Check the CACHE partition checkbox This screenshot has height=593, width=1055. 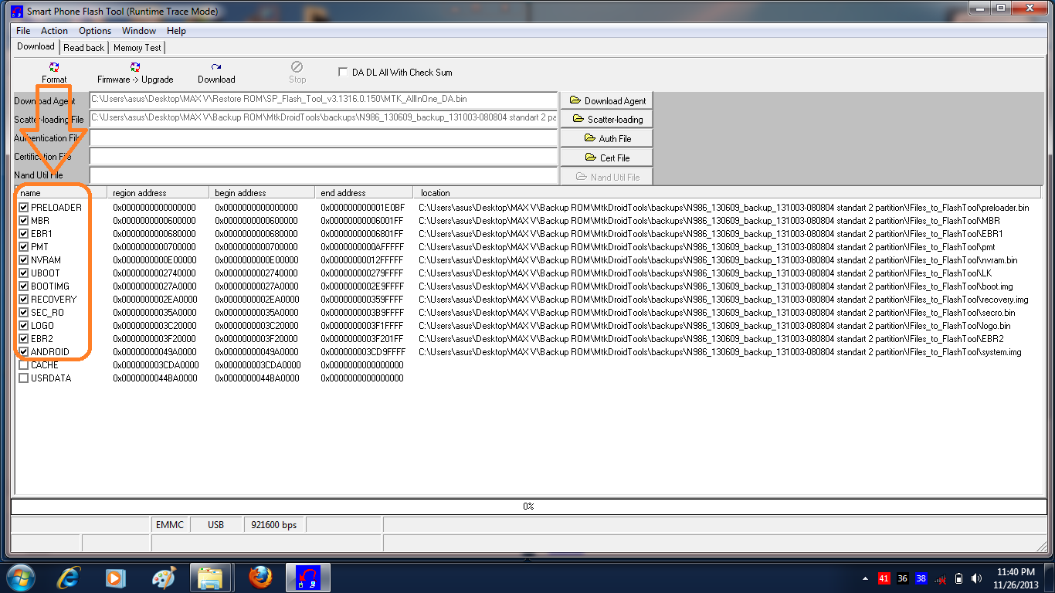(x=24, y=364)
